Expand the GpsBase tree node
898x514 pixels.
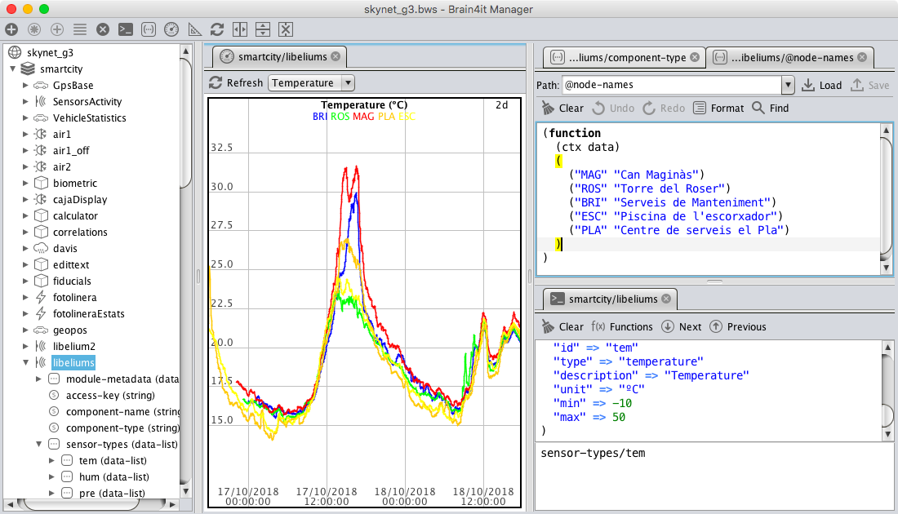click(x=25, y=86)
